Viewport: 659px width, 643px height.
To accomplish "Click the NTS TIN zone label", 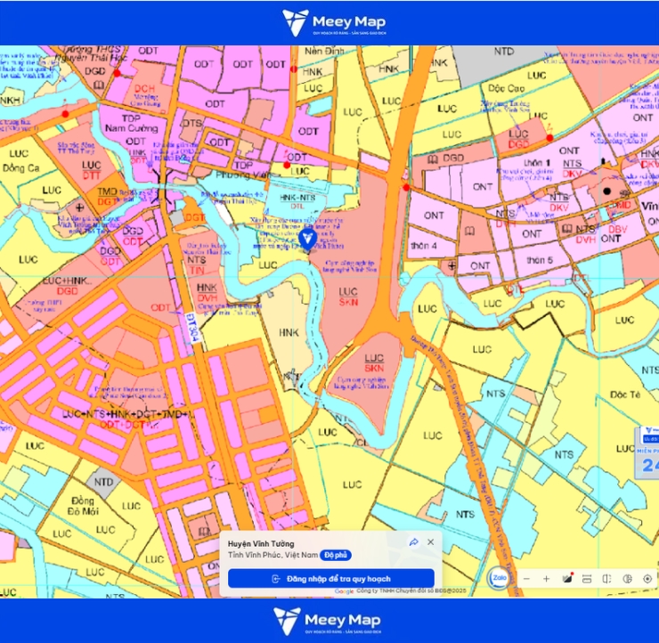I will (196, 265).
